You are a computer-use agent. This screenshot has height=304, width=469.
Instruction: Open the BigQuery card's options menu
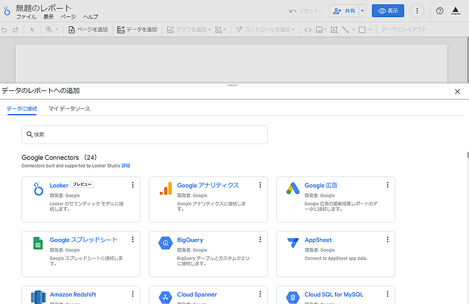click(260, 239)
